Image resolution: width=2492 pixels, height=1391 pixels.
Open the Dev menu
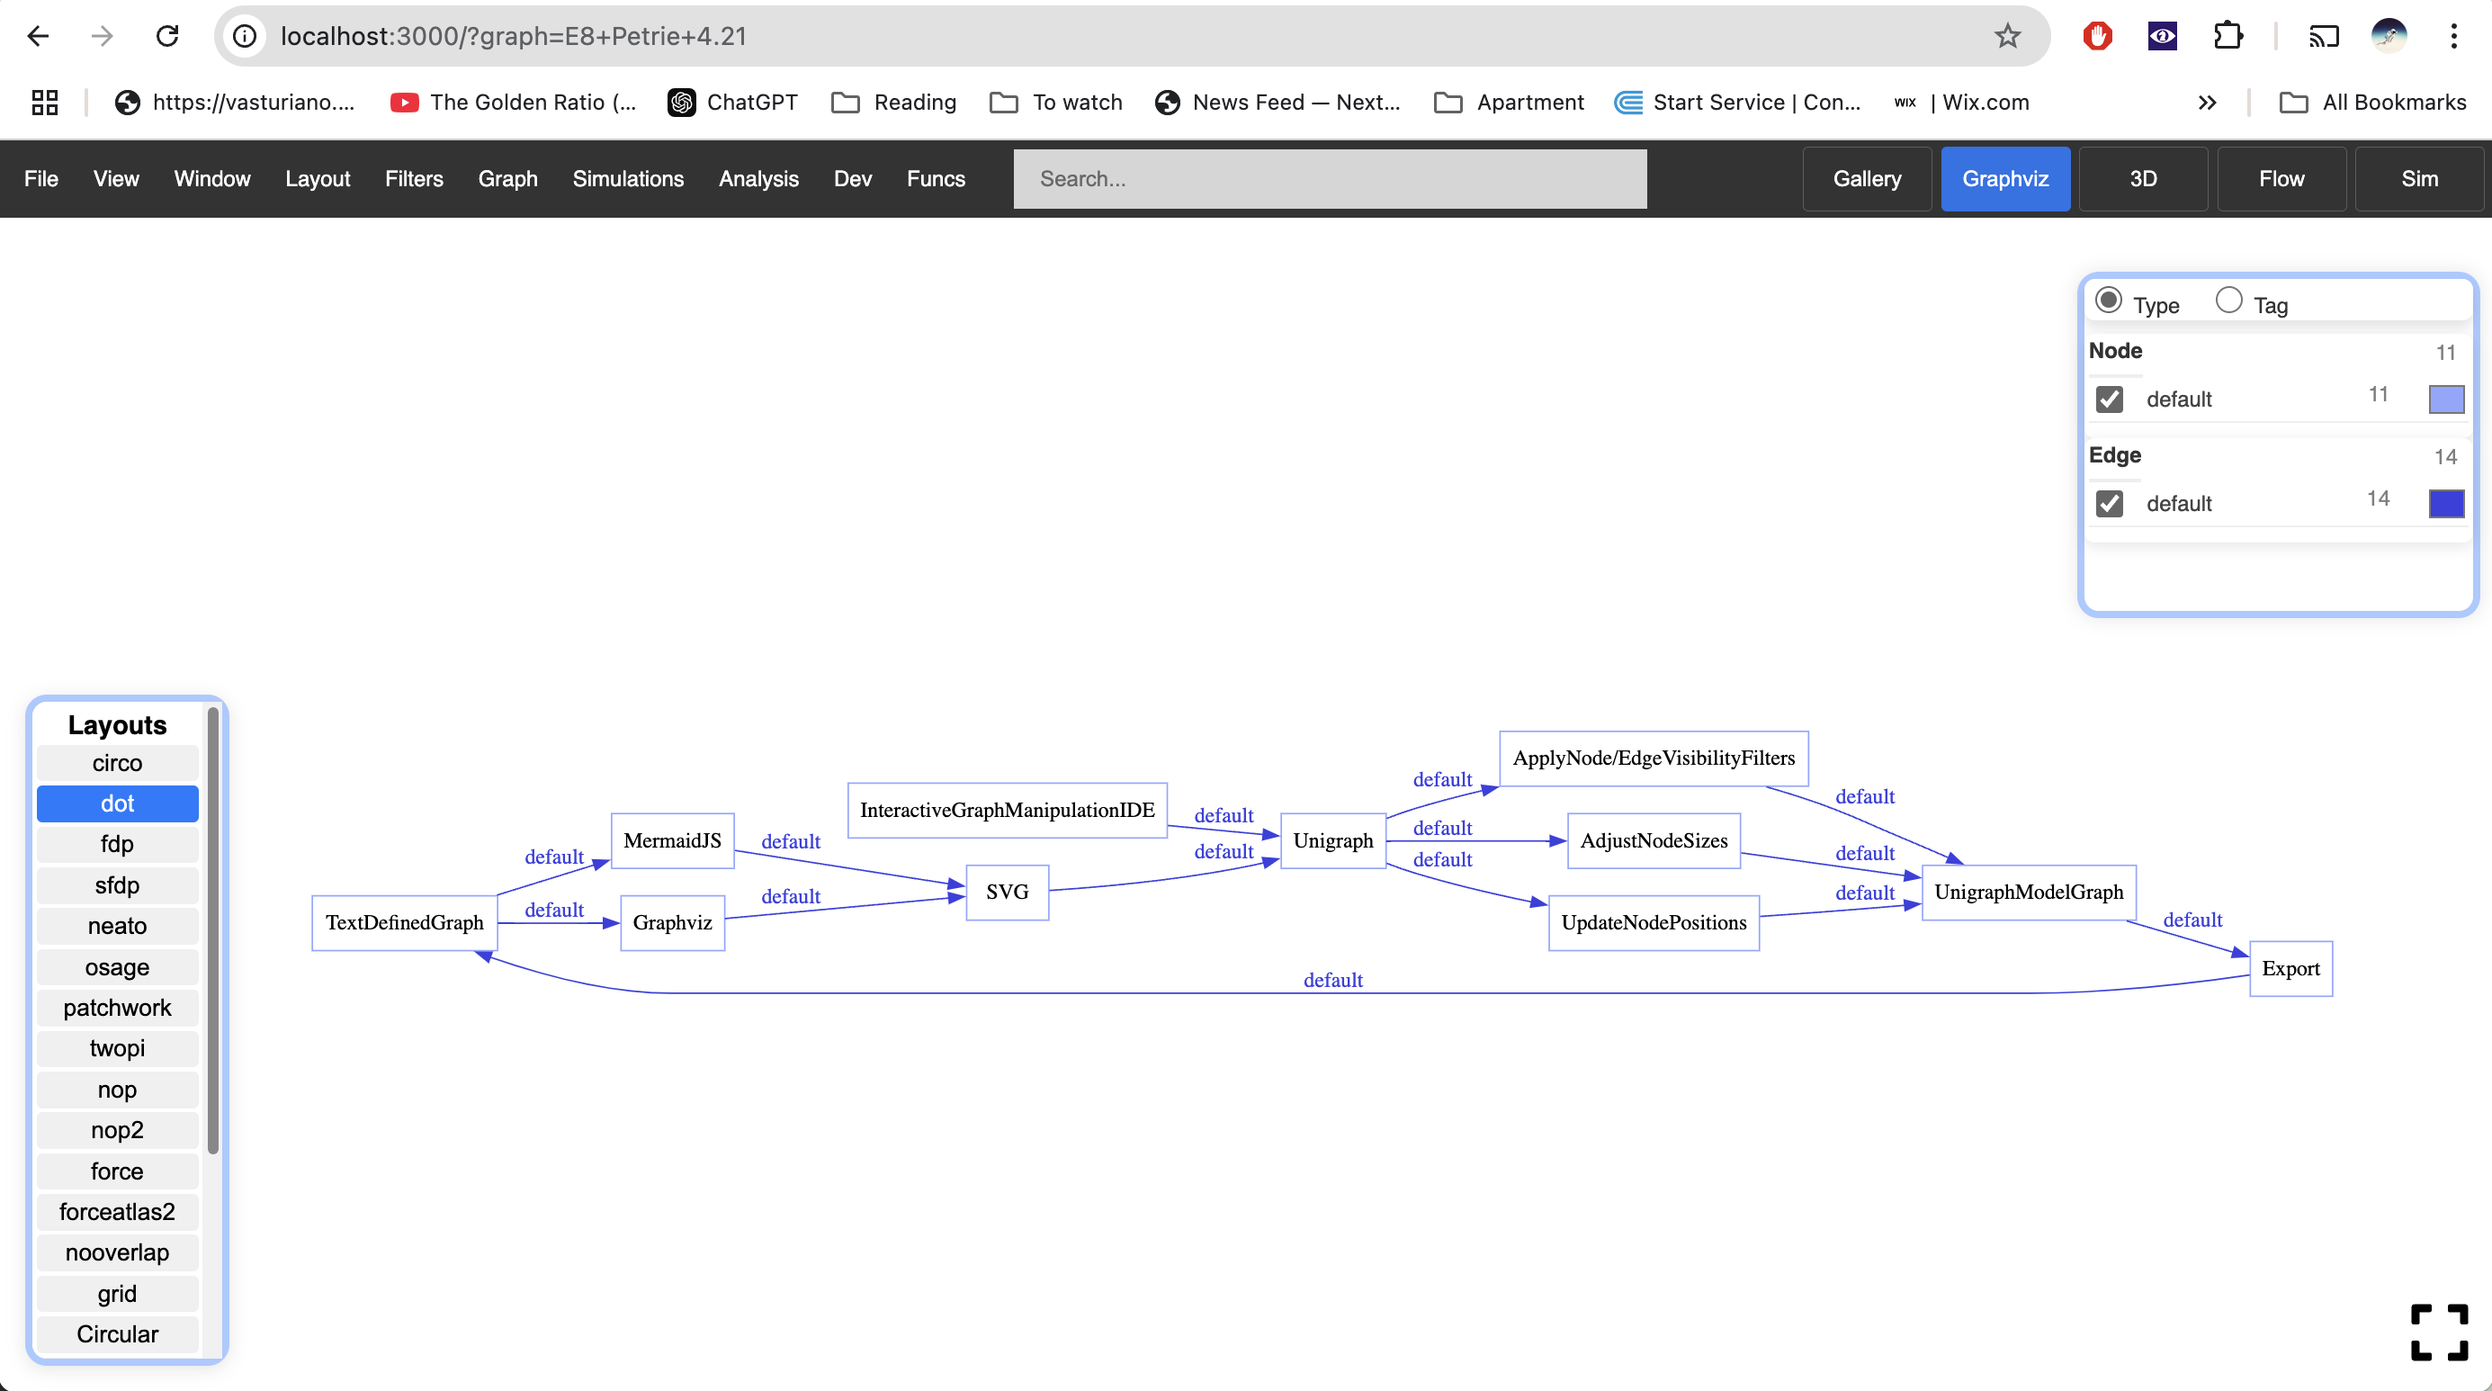(852, 179)
